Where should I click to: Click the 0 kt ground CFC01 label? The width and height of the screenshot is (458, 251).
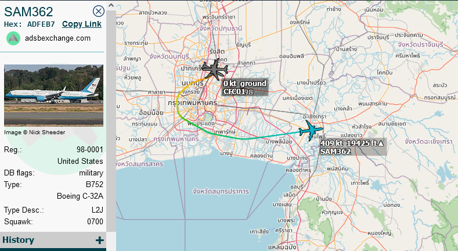coord(245,88)
